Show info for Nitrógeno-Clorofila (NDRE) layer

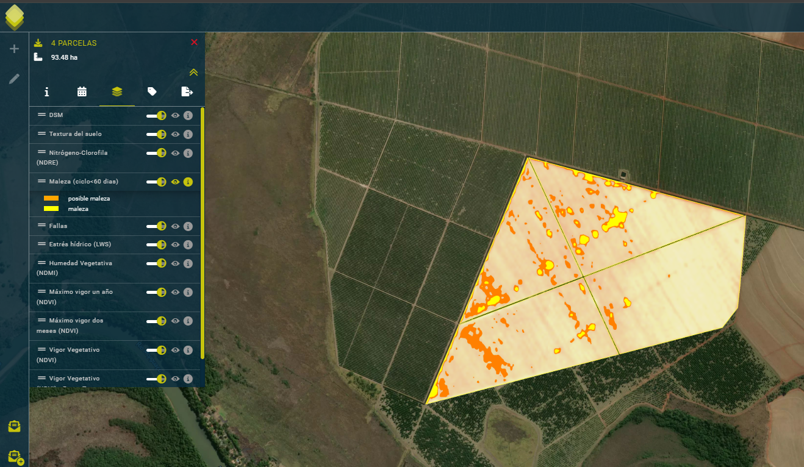tap(188, 153)
